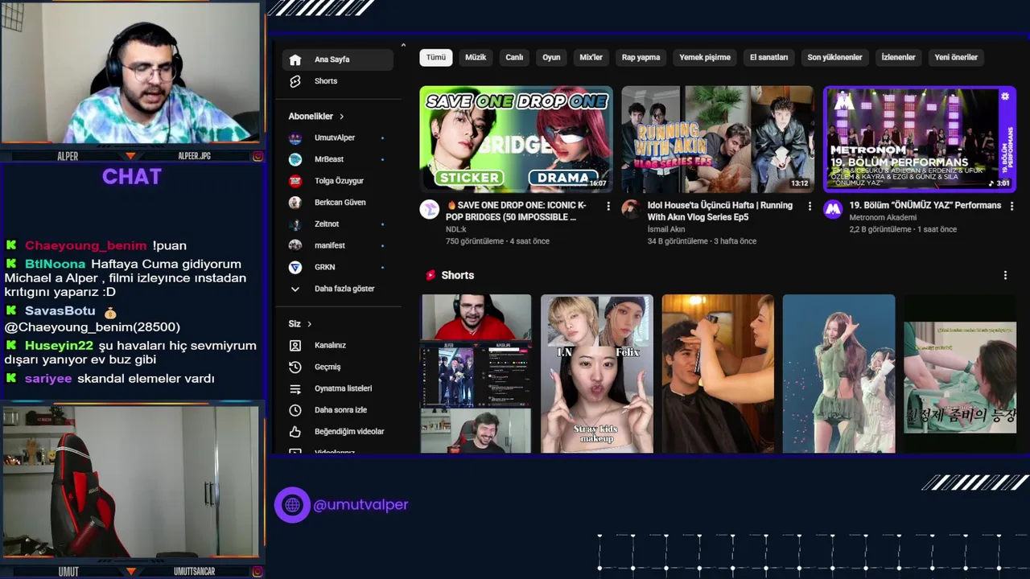Open the short with red-shirted streamer
The image size is (1030, 579).
(476, 374)
